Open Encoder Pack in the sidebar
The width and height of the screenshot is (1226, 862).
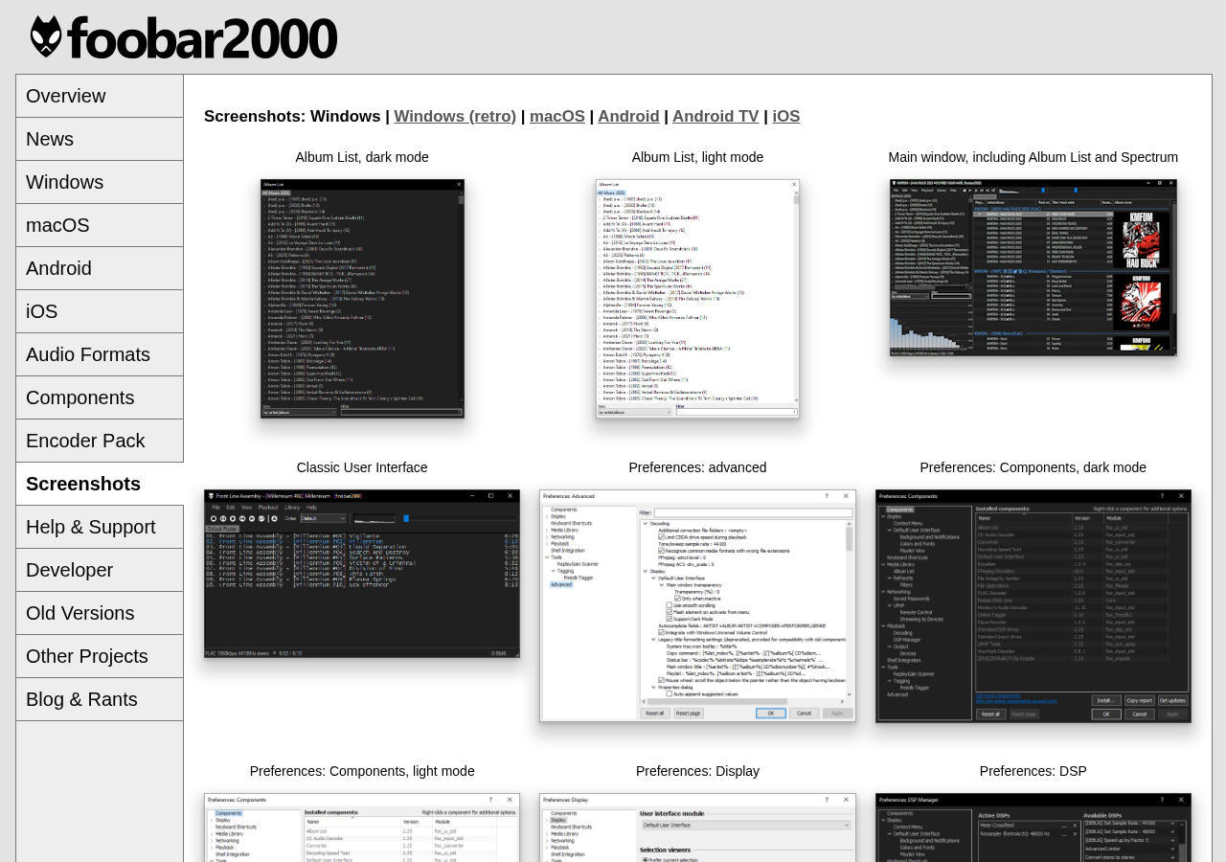[x=100, y=441]
